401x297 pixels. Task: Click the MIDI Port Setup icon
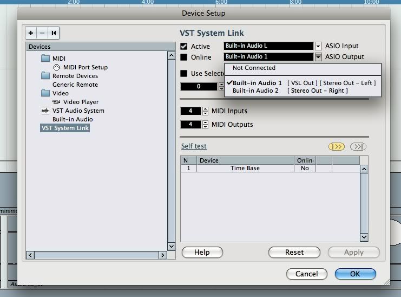pyautogui.click(x=56, y=67)
